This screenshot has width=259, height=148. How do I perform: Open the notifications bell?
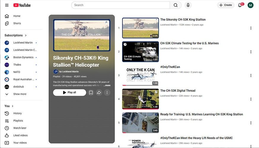pyautogui.click(x=240, y=5)
